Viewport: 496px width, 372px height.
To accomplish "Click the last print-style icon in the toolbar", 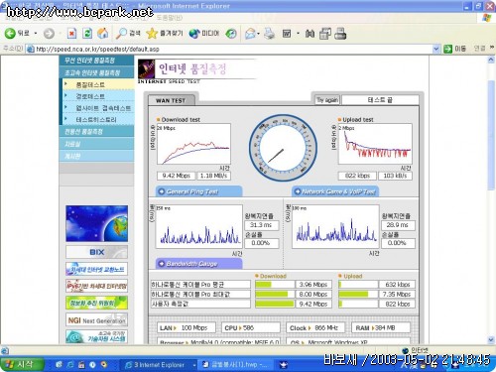I will (340, 34).
